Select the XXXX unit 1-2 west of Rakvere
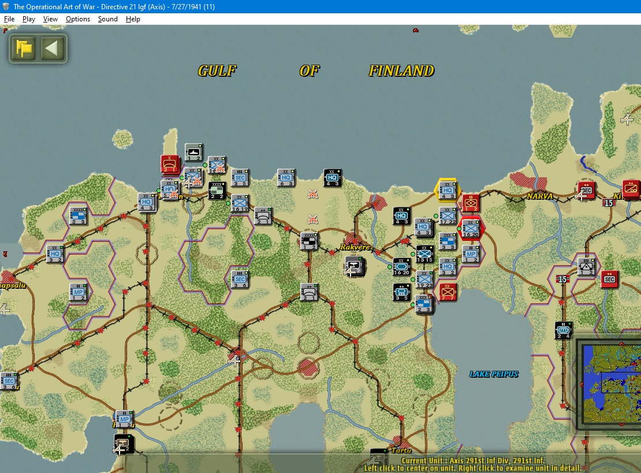 coord(310,241)
